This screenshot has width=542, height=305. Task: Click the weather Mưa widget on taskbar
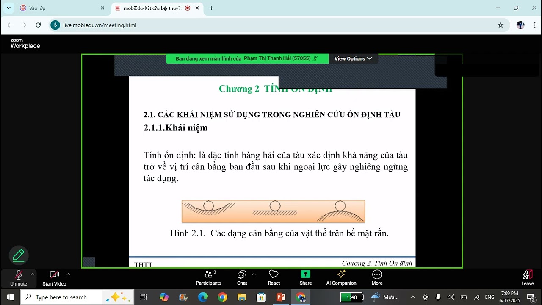pyautogui.click(x=384, y=297)
